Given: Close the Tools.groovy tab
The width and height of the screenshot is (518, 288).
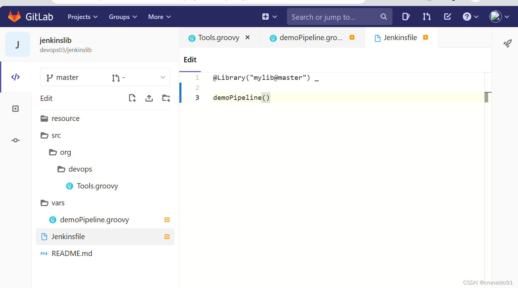Looking at the screenshot, I should coord(248,37).
